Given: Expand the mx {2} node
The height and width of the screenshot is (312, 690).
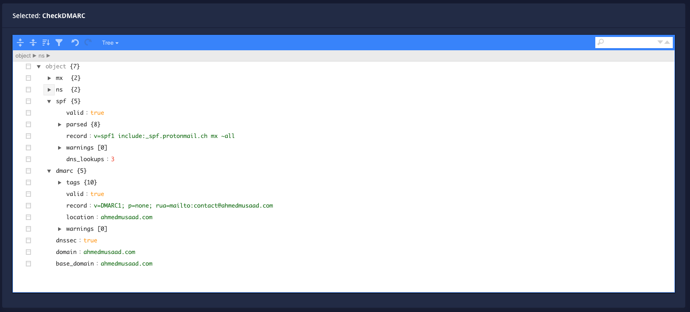Looking at the screenshot, I should coord(49,78).
